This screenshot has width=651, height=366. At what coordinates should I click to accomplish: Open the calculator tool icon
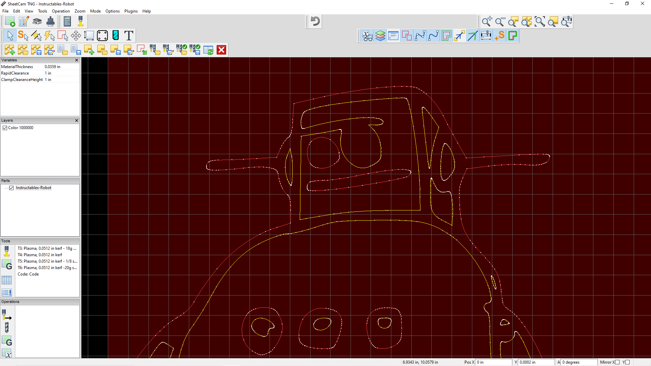click(x=67, y=22)
